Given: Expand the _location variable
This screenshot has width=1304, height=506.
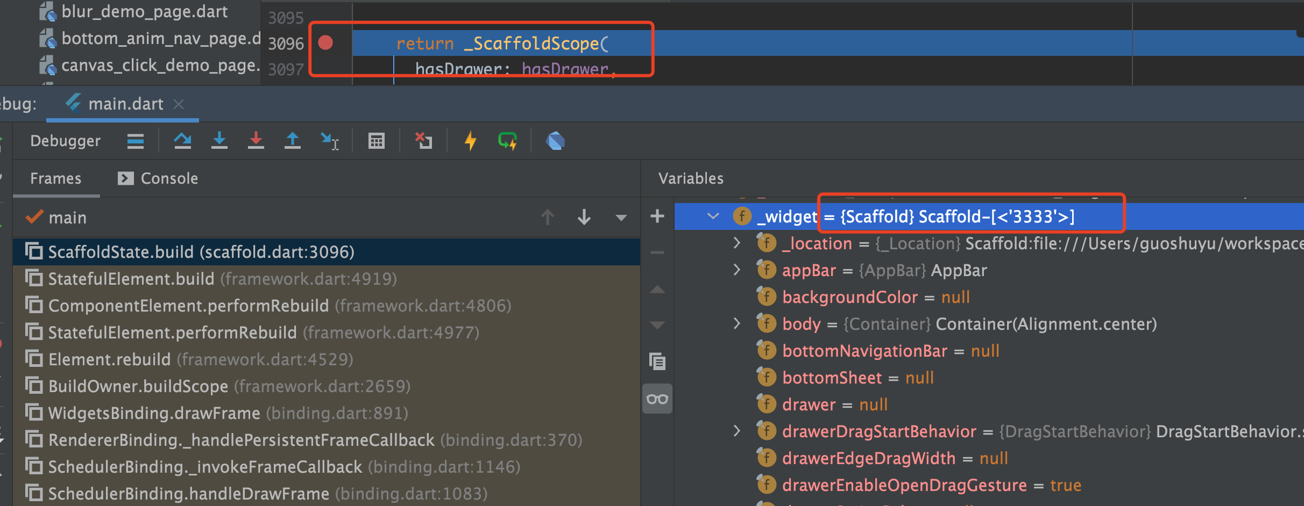Looking at the screenshot, I should (x=736, y=243).
